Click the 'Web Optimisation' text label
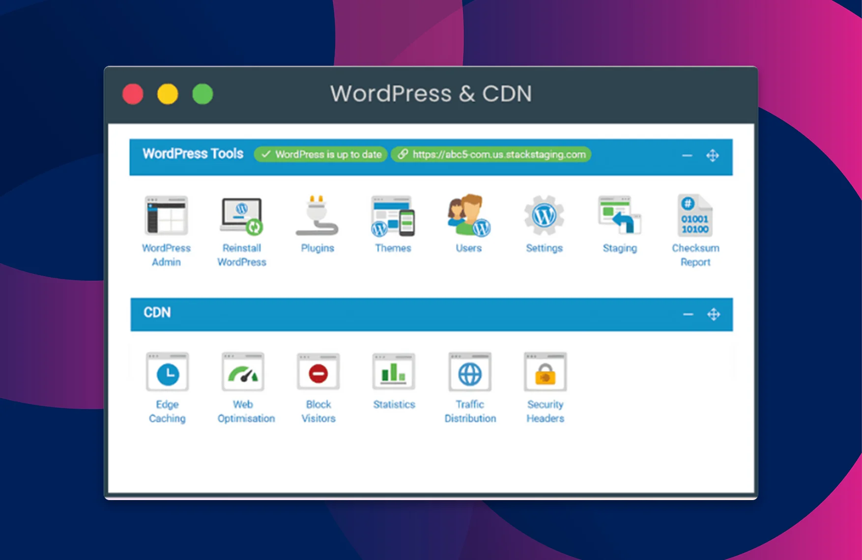 [x=246, y=412]
